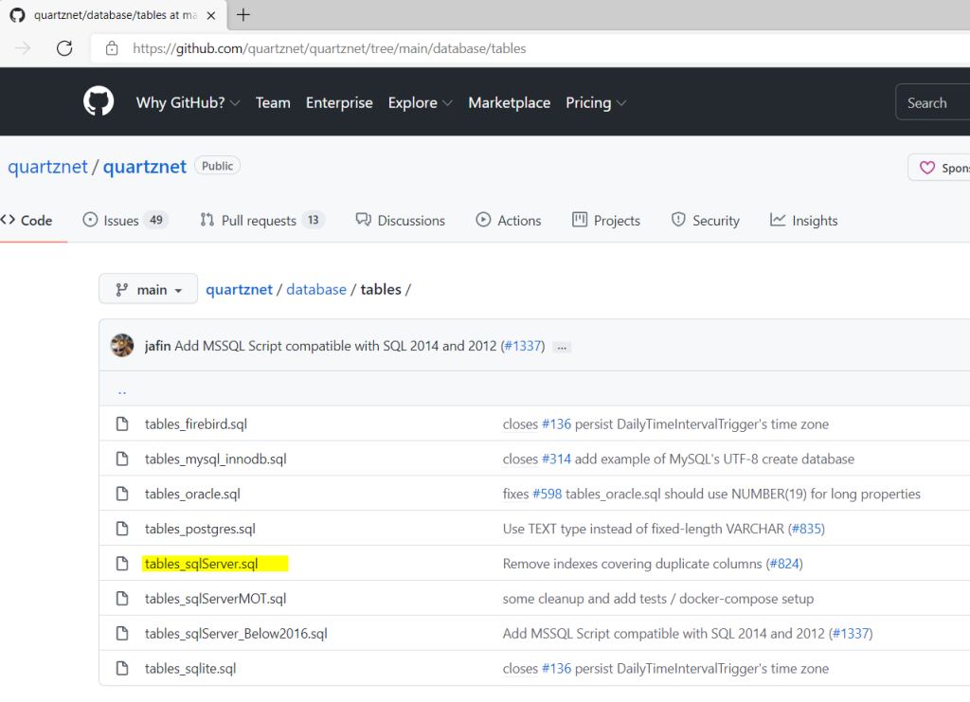
Task: Select Marketplace in the navigation bar
Action: click(509, 102)
